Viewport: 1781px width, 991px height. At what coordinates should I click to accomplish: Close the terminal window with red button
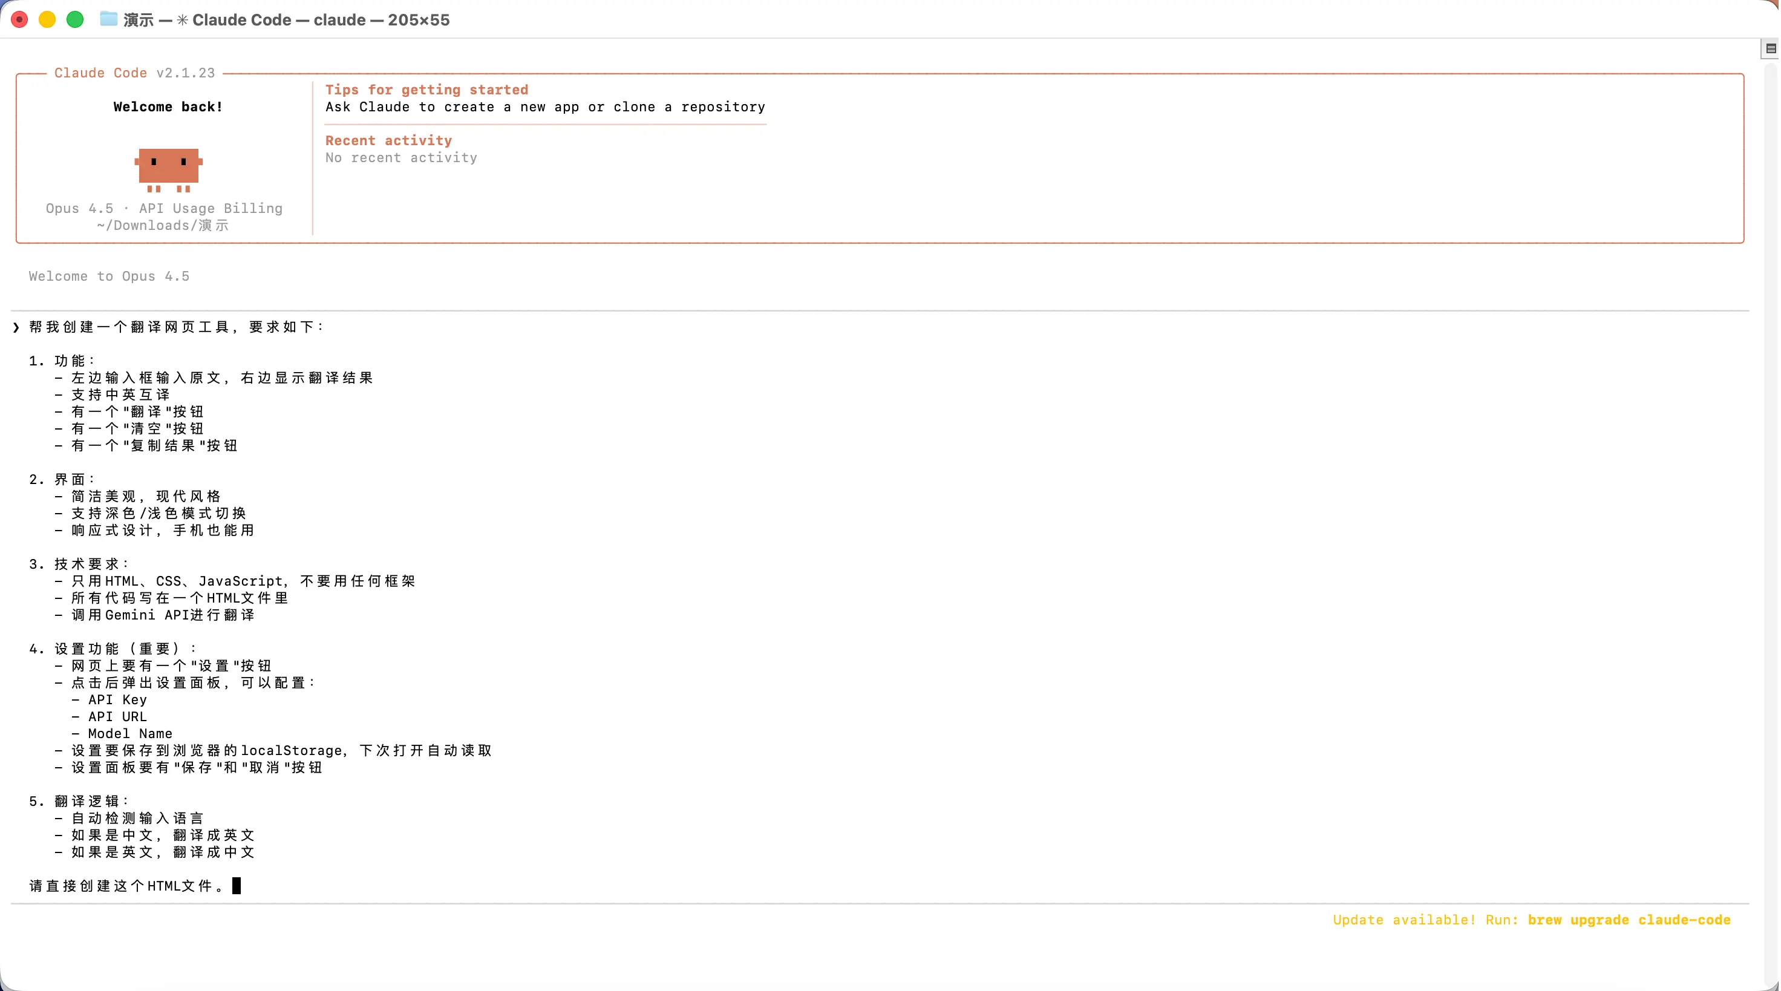[x=19, y=19]
